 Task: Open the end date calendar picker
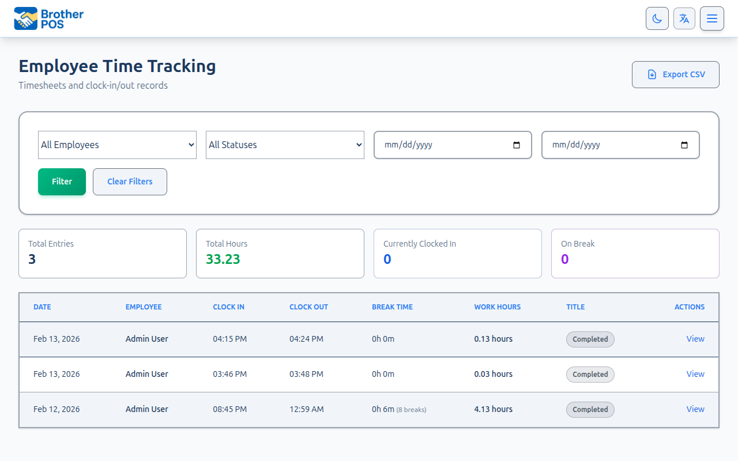[684, 145]
